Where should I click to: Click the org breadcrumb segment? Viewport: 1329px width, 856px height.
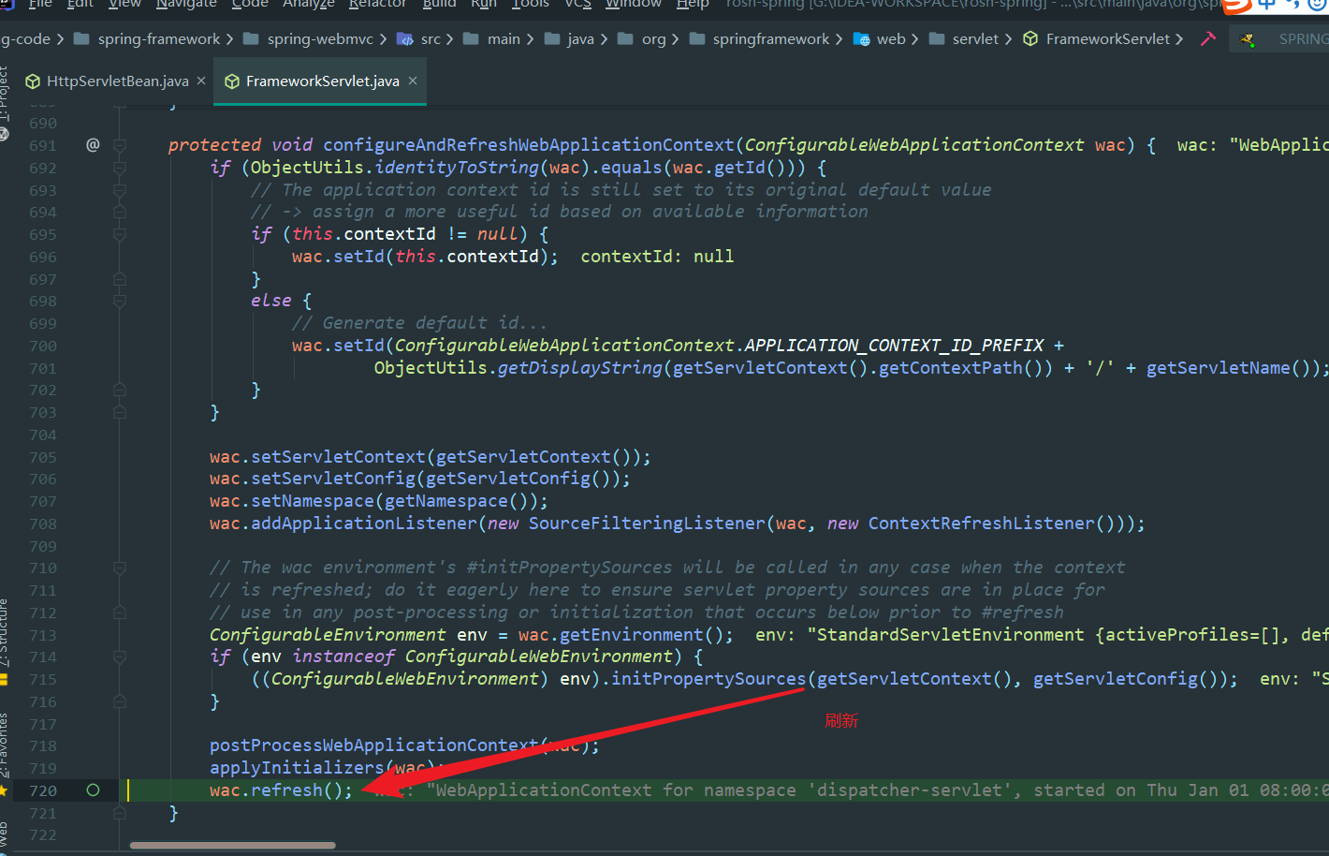[654, 38]
